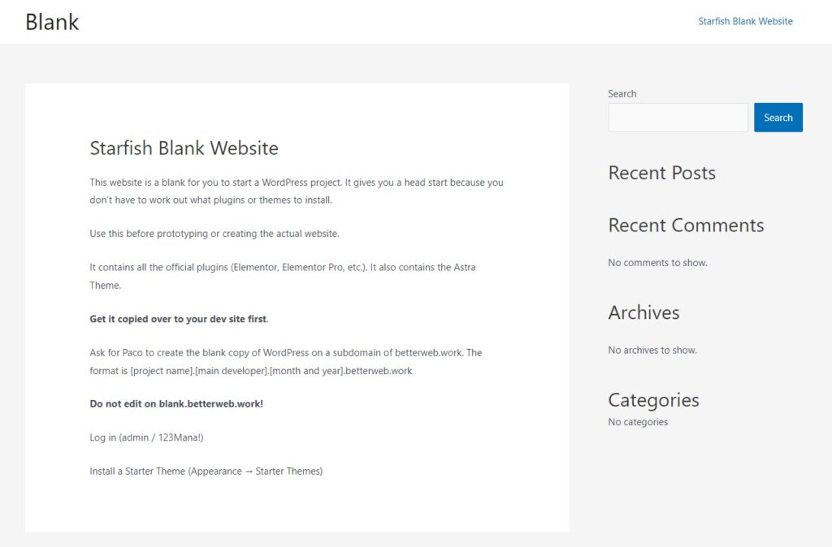
Task: Select the Recent Comments widget heading
Action: click(686, 225)
